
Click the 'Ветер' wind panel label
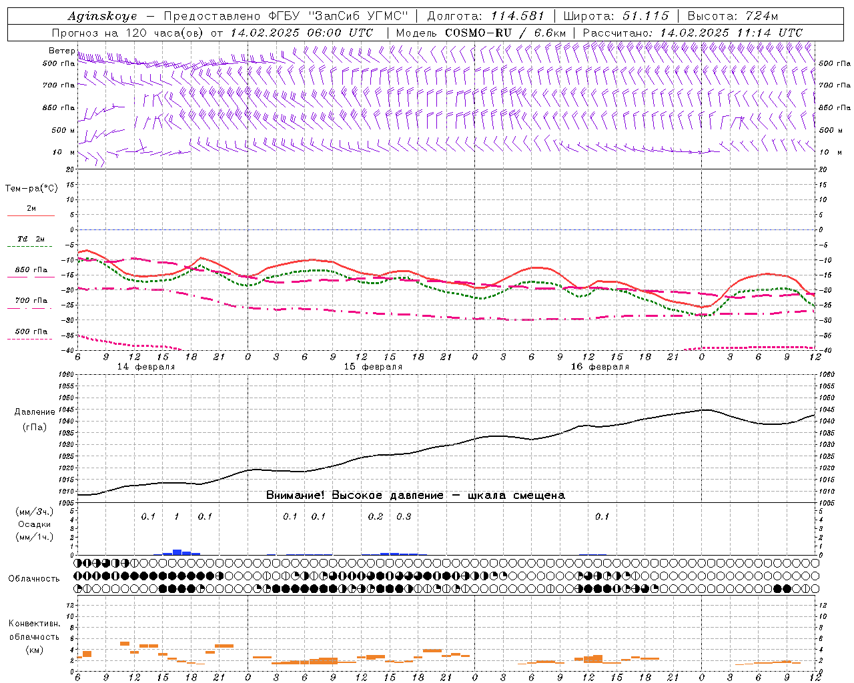click(61, 51)
